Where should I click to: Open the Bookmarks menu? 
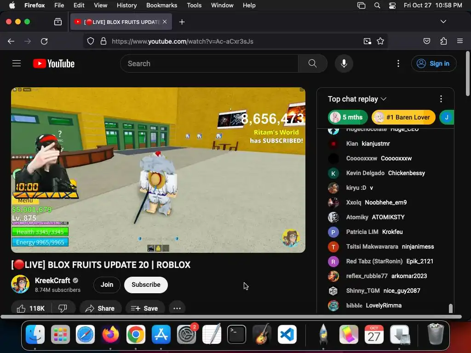(x=161, y=6)
